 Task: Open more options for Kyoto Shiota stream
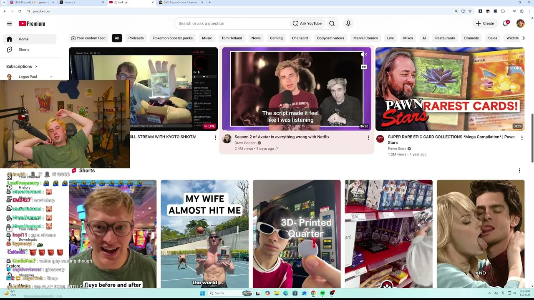215,137
